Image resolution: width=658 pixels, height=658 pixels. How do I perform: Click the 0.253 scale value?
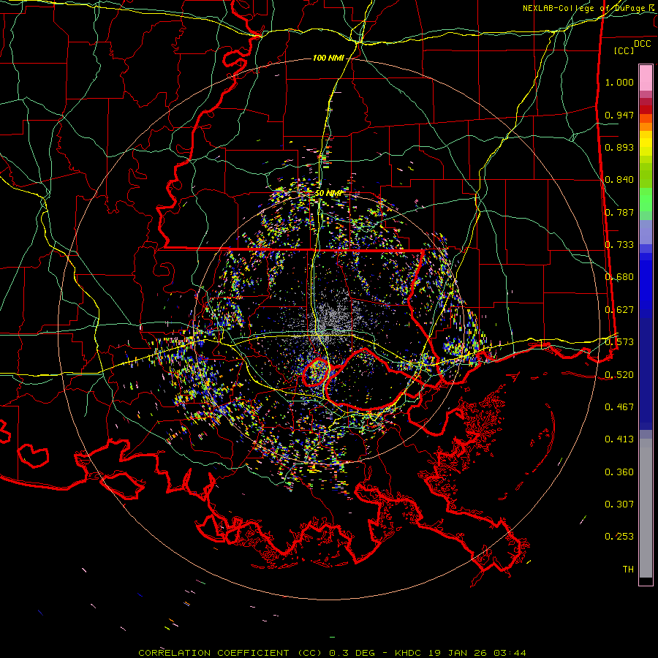coord(619,537)
